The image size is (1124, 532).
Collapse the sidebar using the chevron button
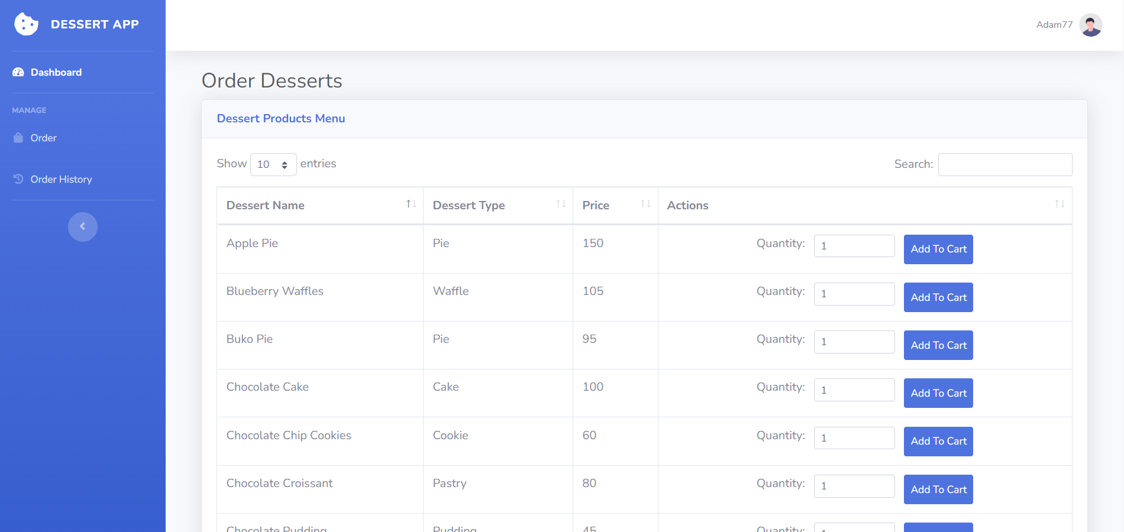[x=83, y=226]
